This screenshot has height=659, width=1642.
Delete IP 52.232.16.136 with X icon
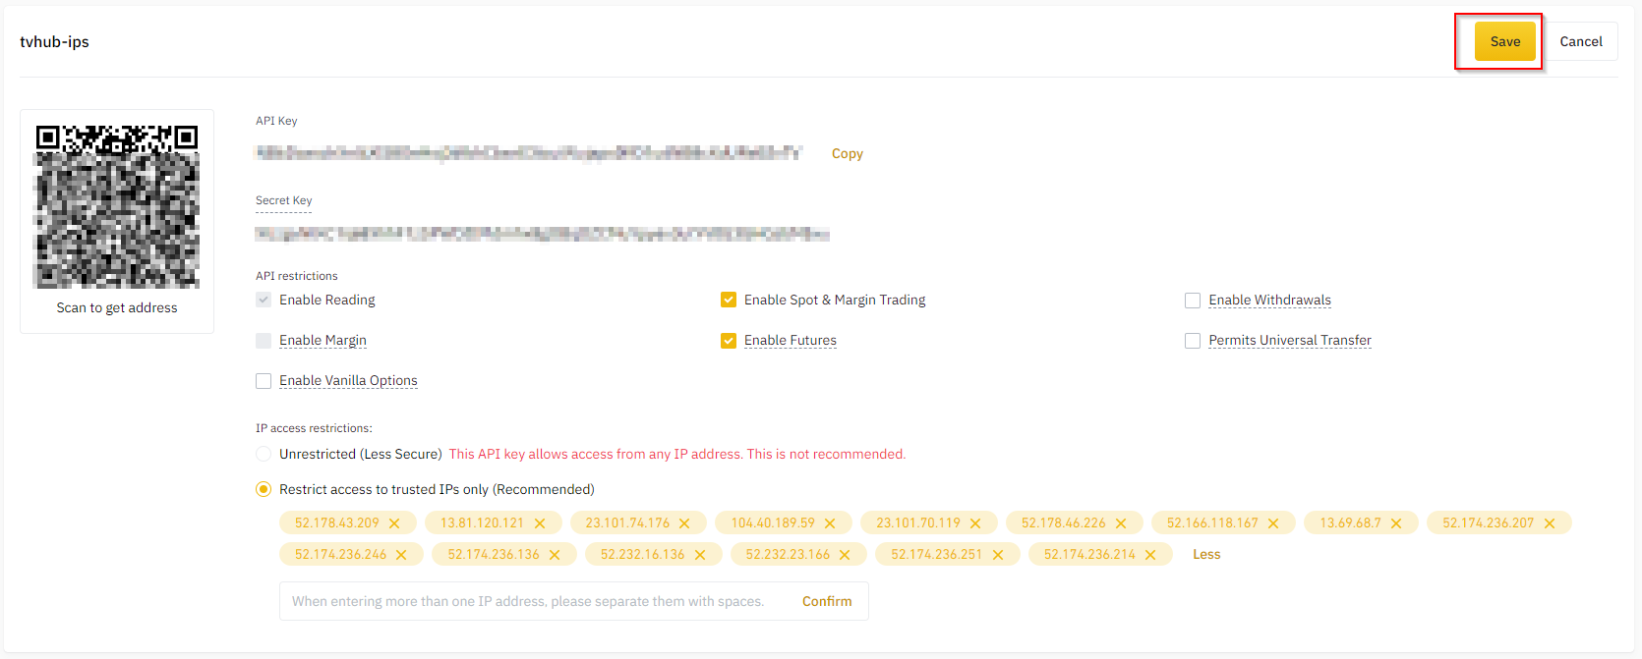[x=700, y=555]
